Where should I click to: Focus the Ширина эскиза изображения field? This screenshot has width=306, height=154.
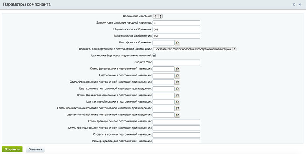[x=177, y=29]
